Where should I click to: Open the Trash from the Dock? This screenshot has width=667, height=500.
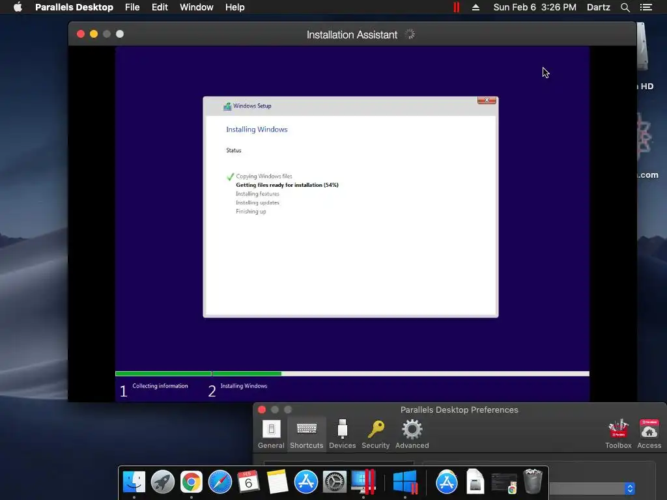point(533,481)
